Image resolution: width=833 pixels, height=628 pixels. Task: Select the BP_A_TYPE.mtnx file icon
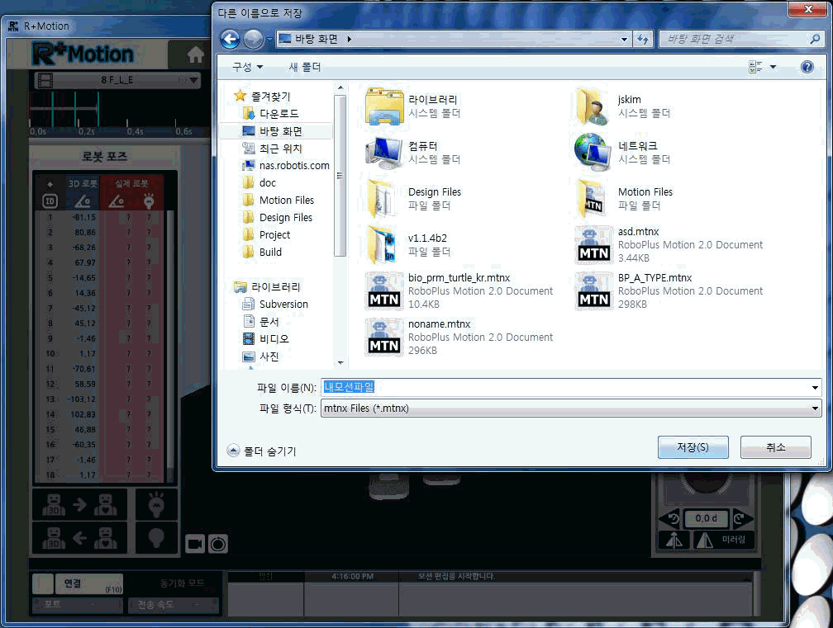coord(594,290)
